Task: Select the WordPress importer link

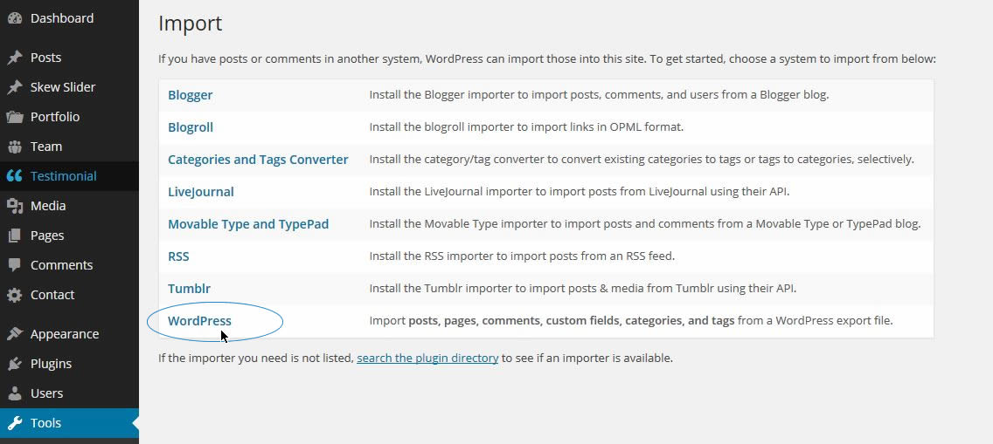Action: click(x=199, y=321)
